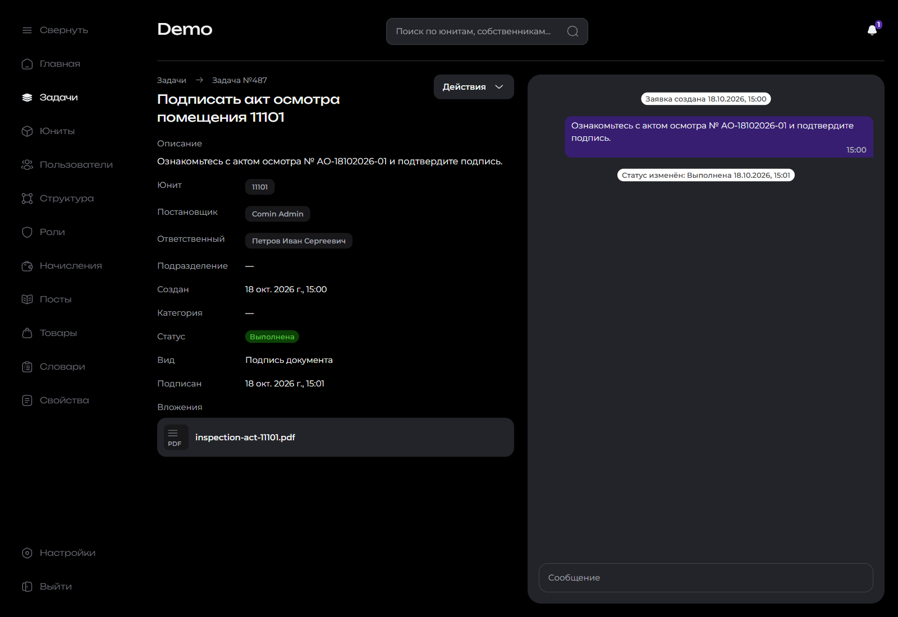Click the Статус изменён chat notice
The image size is (898, 617).
click(706, 175)
